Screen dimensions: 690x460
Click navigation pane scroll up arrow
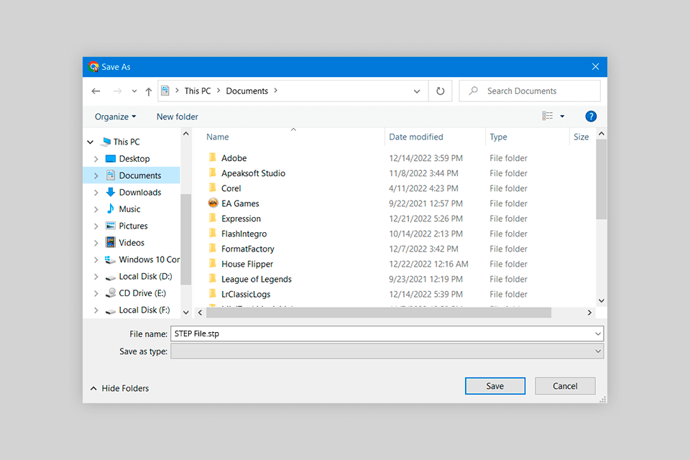(185, 134)
